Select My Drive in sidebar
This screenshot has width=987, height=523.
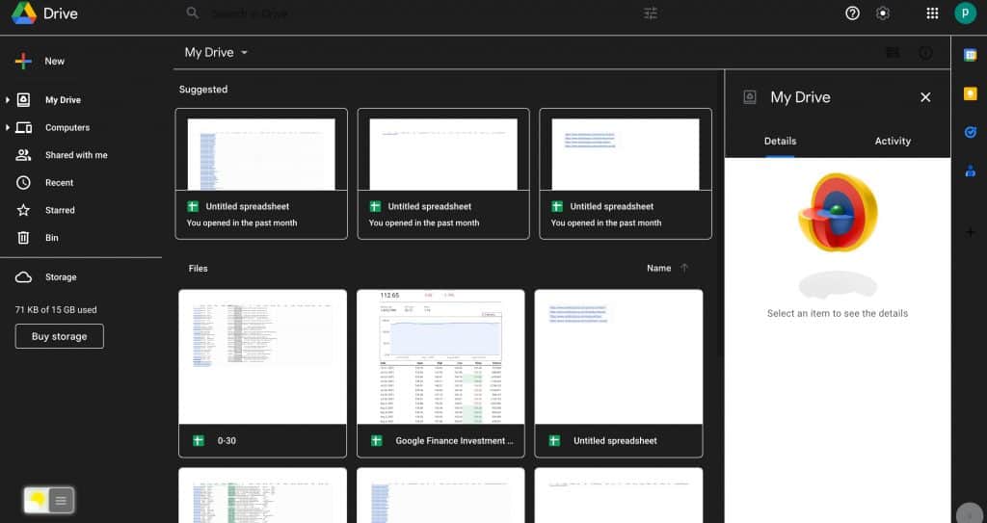63,99
